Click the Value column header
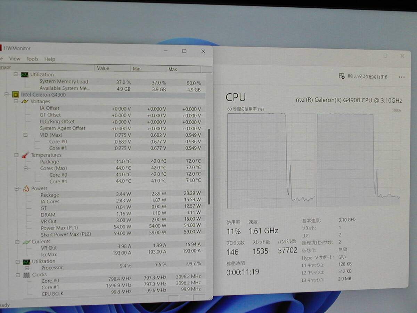 tap(112, 68)
